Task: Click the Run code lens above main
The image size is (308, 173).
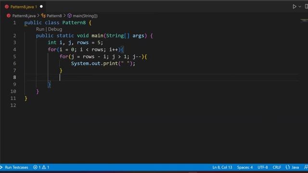Action: coord(40,29)
